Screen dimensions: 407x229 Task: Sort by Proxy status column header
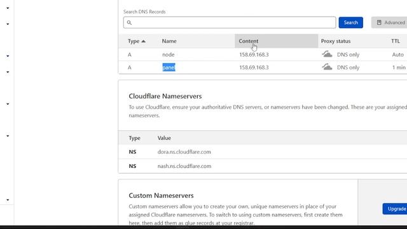(x=336, y=41)
